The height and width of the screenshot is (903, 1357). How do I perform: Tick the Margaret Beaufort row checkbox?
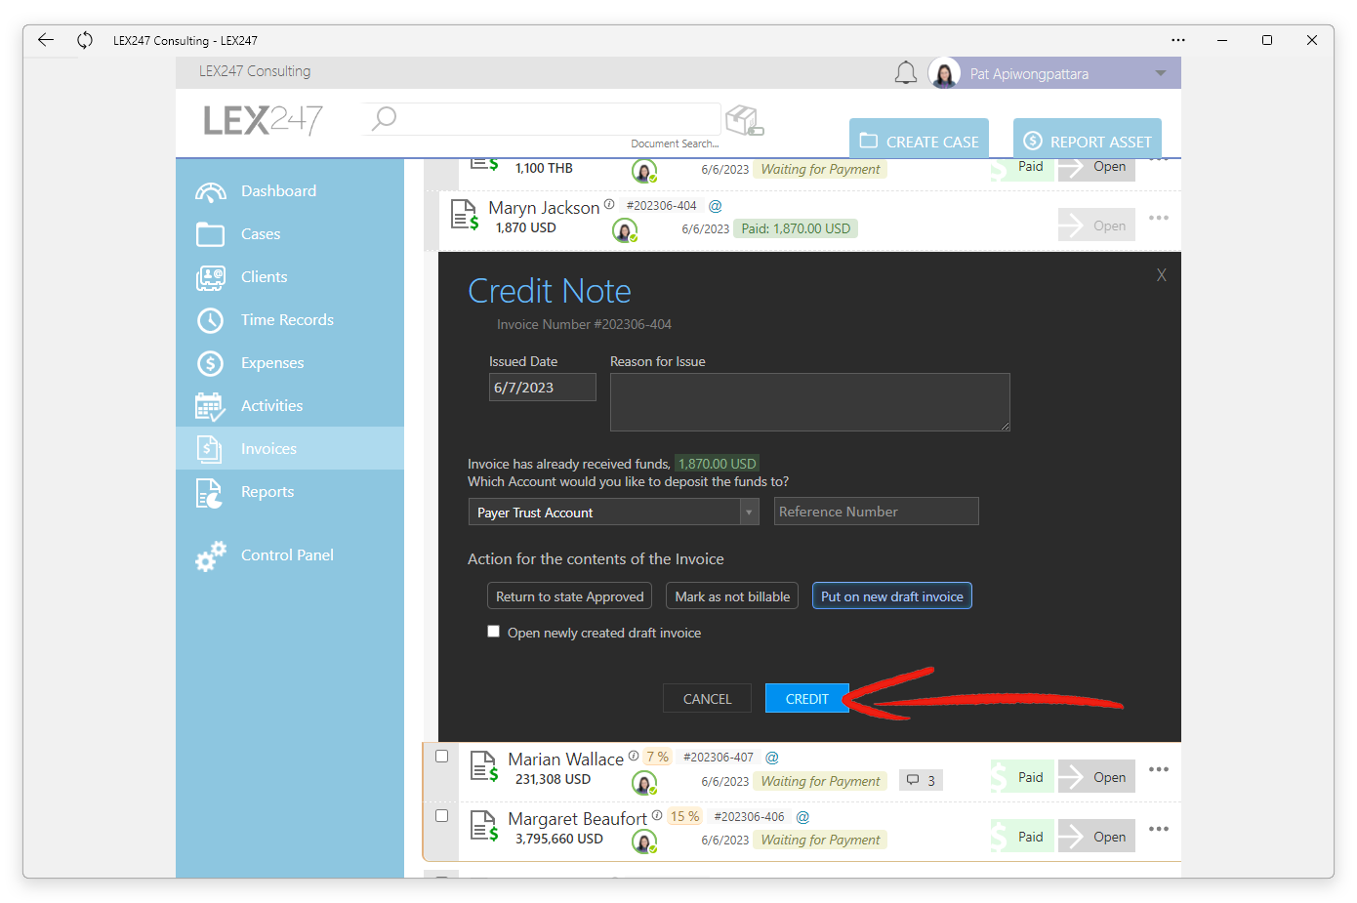[x=442, y=816]
